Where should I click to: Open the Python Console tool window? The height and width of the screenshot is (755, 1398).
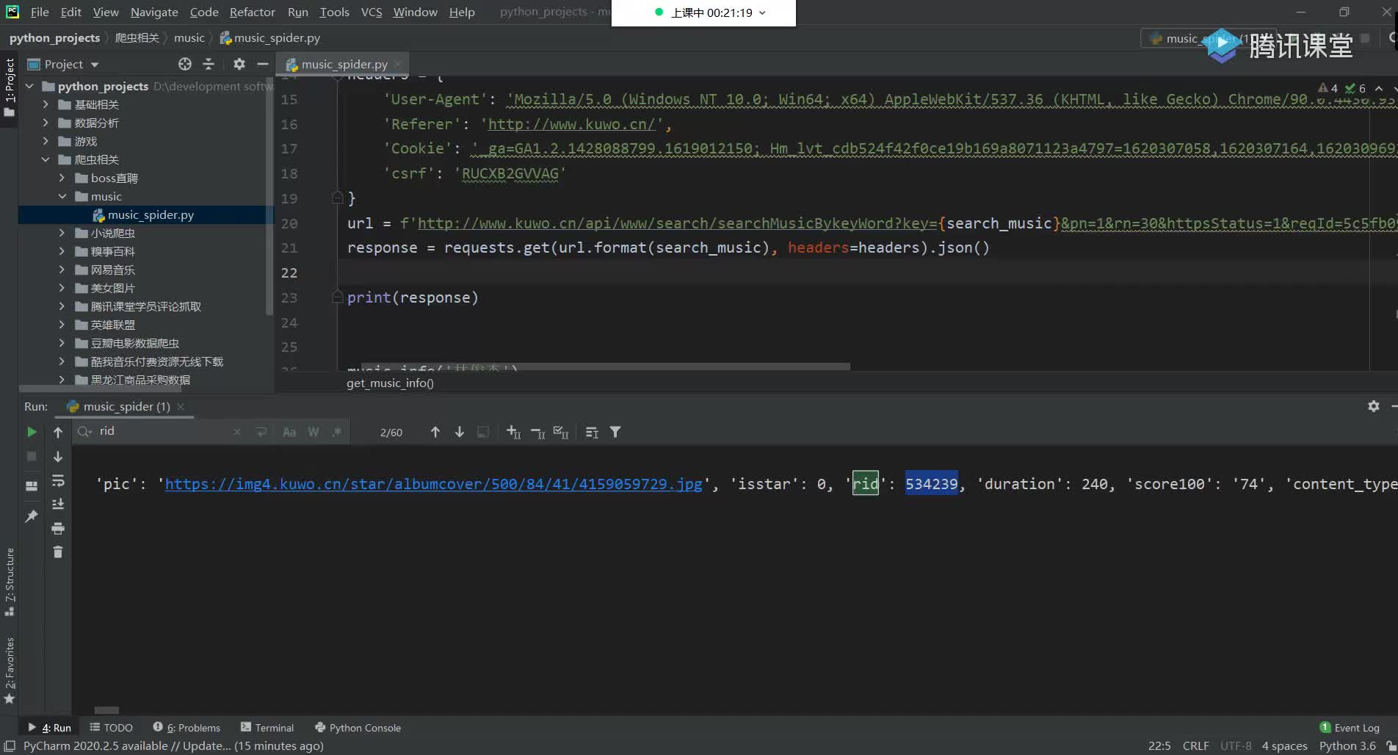pos(358,727)
